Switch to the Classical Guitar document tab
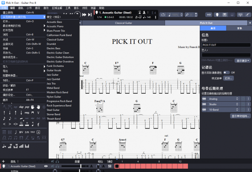Viewport: 252px width, 172px height. click(x=123, y=23)
